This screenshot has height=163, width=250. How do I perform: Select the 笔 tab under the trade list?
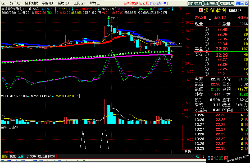197,156
